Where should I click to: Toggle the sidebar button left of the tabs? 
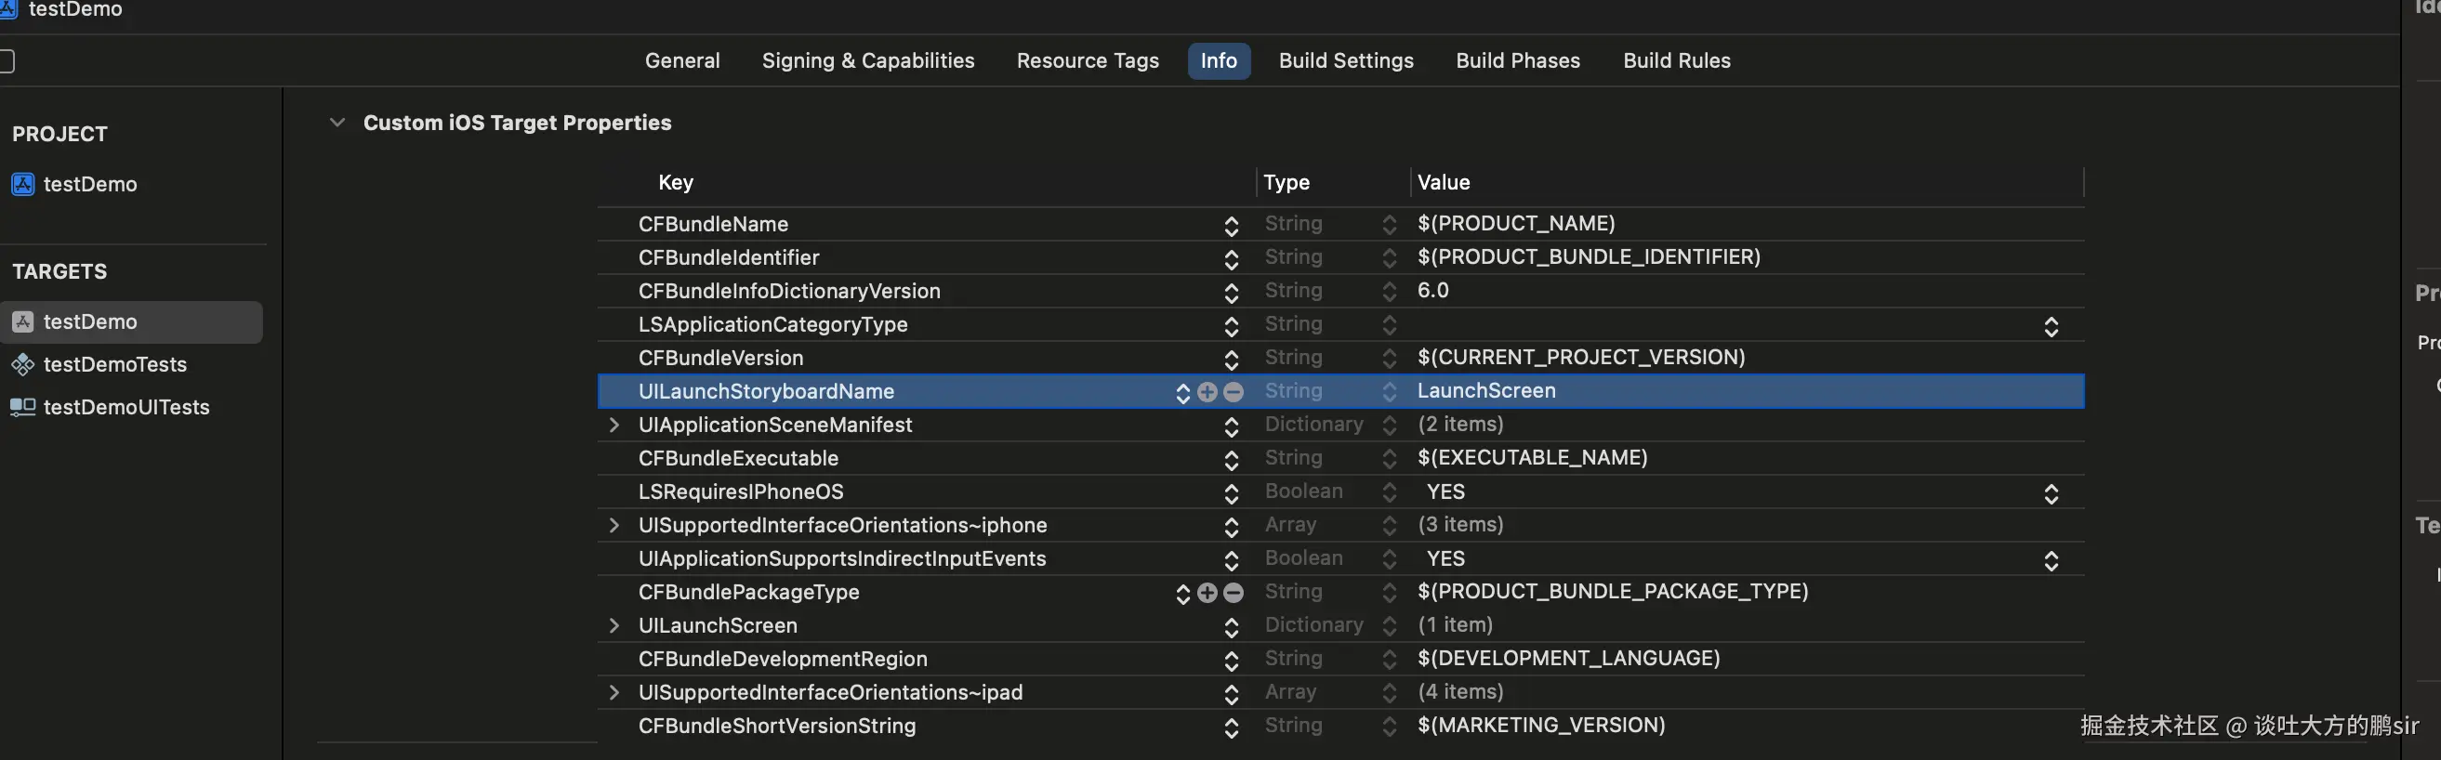pyautogui.click(x=6, y=61)
